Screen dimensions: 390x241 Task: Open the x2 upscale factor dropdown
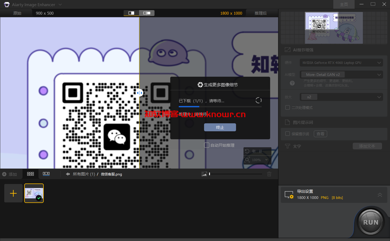(x=342, y=97)
